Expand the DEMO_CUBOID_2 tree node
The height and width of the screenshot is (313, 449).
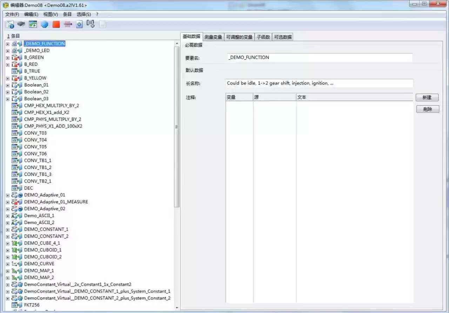(8, 257)
